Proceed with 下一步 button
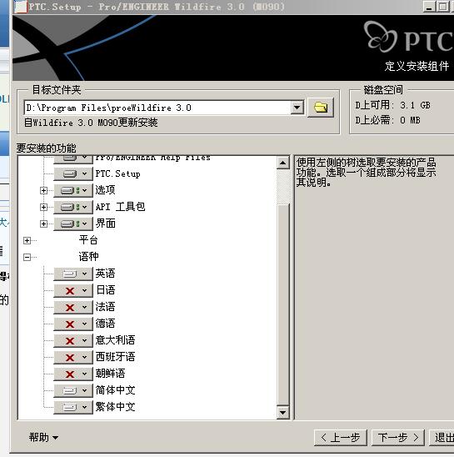The width and height of the screenshot is (454, 457). point(398,438)
